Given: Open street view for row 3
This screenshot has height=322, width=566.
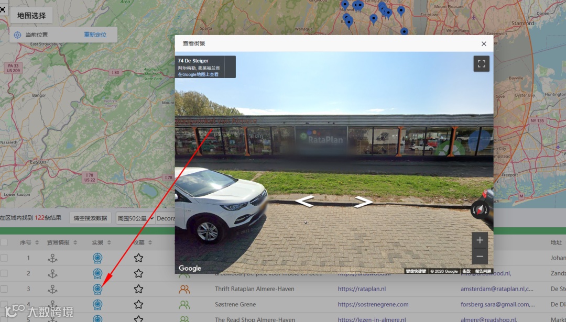Looking at the screenshot, I should (97, 289).
